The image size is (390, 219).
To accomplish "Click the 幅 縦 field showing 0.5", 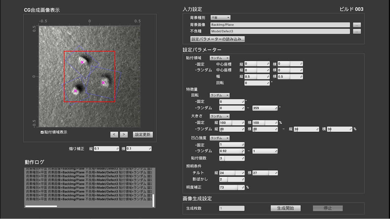I will click(x=257, y=76).
